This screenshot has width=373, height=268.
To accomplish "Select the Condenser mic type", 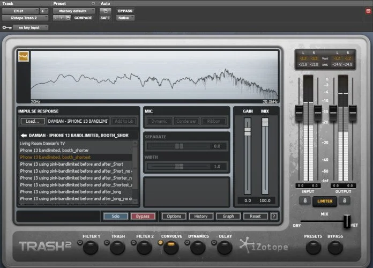I will click(x=186, y=121).
